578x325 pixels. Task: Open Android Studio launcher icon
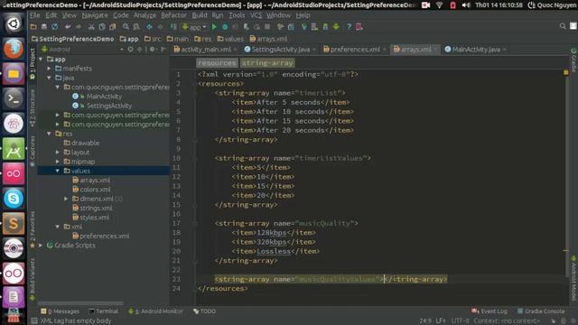(14, 148)
